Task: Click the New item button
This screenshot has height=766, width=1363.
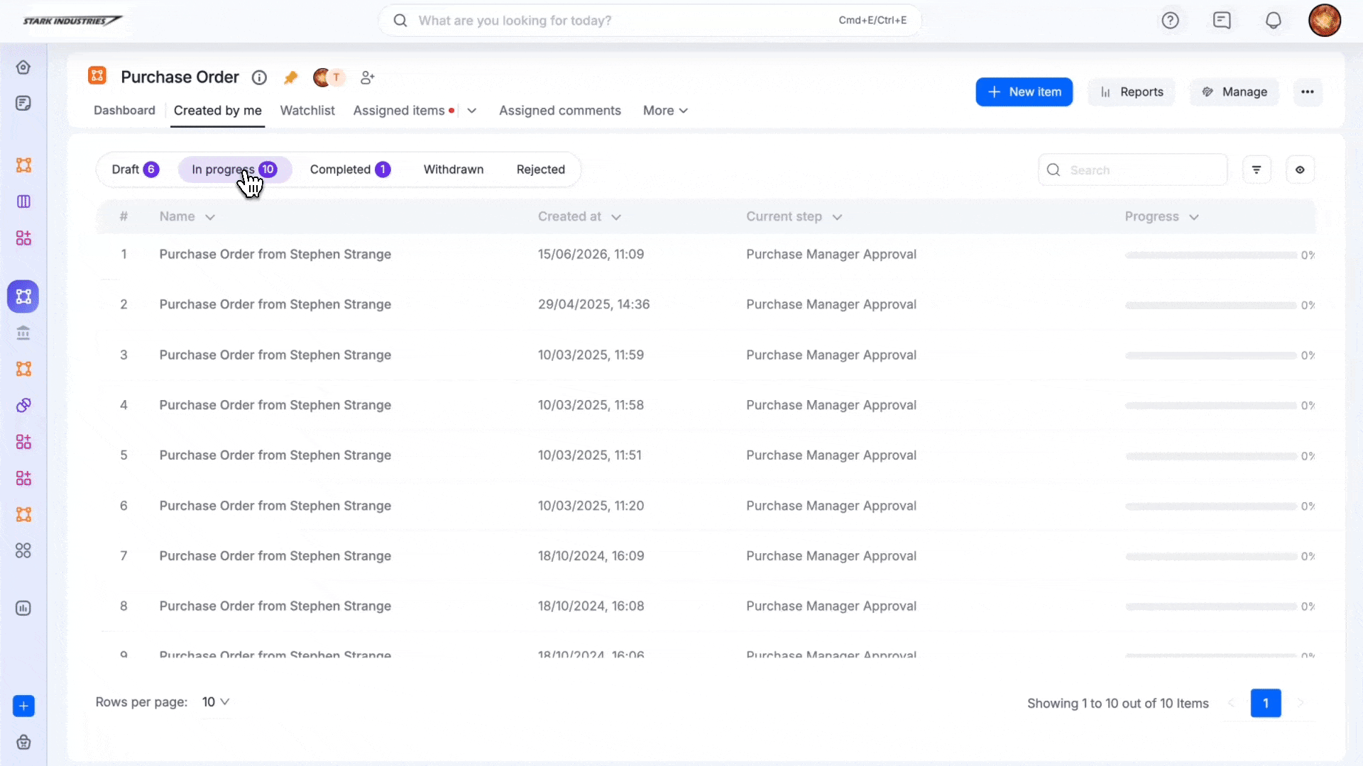Action: [1024, 92]
